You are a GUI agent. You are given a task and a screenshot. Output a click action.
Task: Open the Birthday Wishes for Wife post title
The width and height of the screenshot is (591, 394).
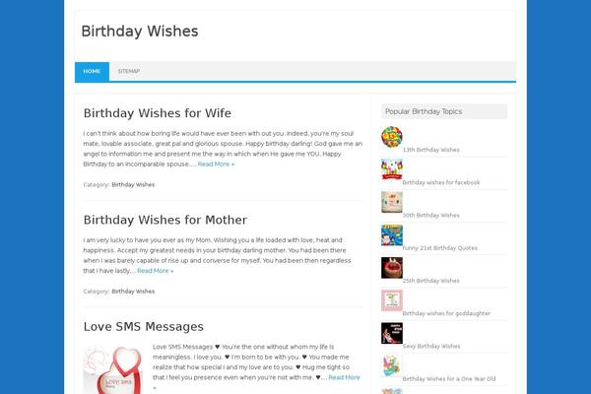click(158, 113)
